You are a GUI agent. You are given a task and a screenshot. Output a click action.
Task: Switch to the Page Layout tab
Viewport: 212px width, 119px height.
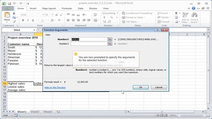(x=49, y=8)
